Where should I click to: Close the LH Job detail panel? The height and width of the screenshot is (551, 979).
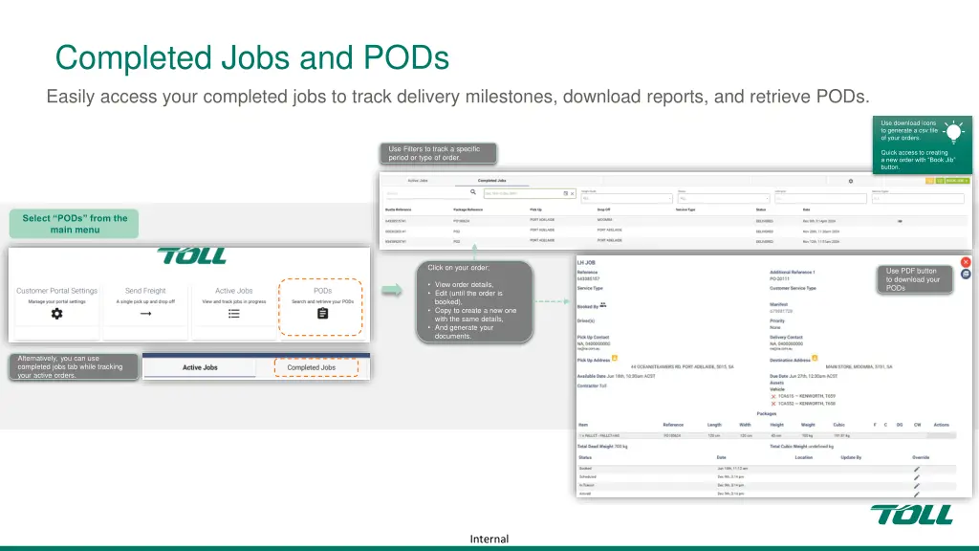[x=966, y=262]
